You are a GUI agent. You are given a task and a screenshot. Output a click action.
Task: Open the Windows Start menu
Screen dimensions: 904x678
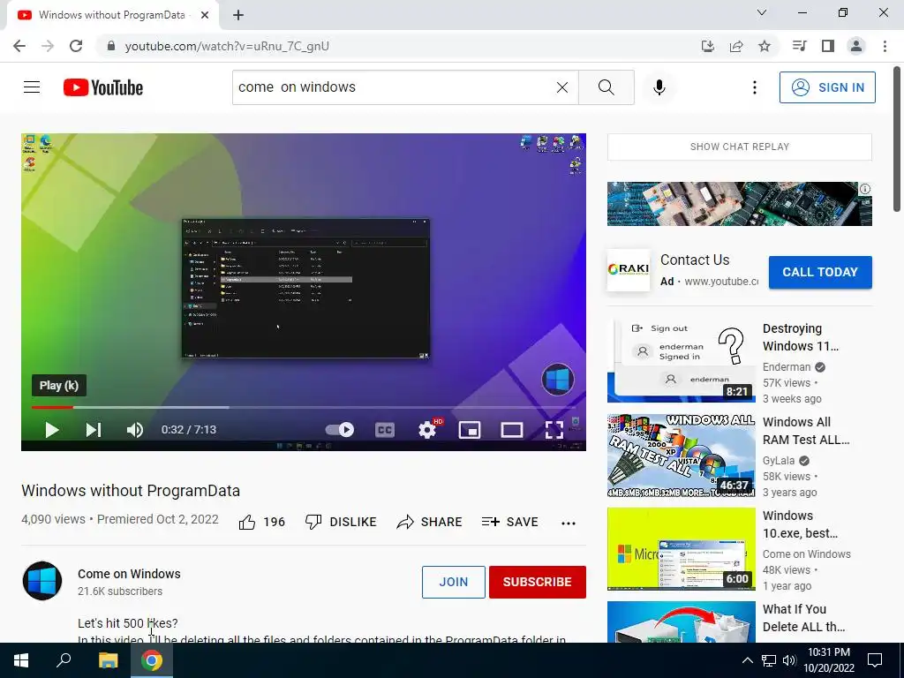click(21, 660)
